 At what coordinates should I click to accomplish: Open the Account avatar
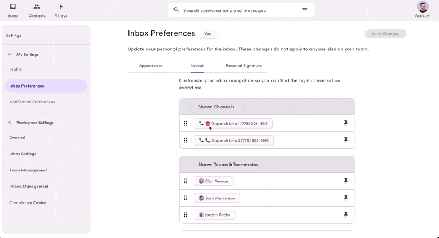coord(423,7)
